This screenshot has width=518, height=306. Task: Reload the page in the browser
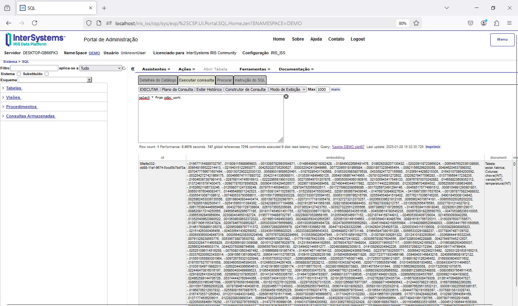tap(35, 23)
